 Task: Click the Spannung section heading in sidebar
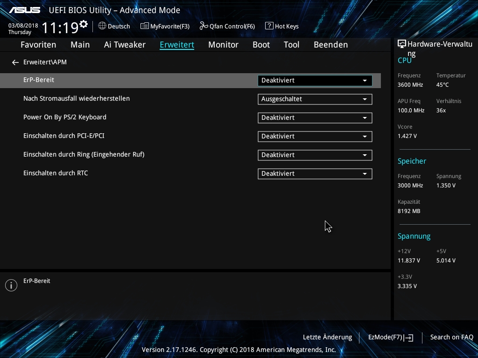[414, 236]
